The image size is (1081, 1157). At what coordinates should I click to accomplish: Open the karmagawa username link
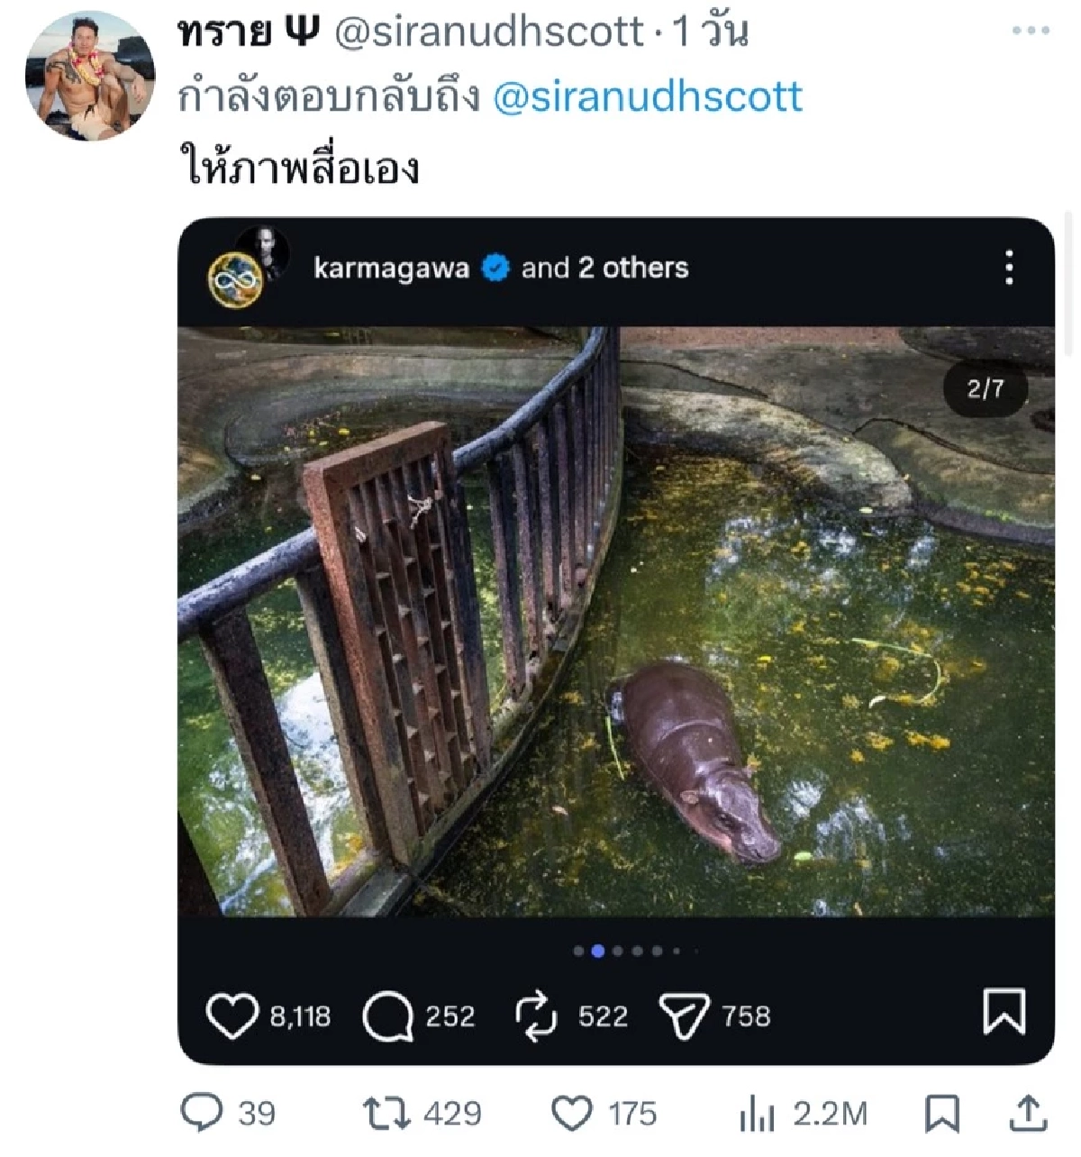(391, 267)
